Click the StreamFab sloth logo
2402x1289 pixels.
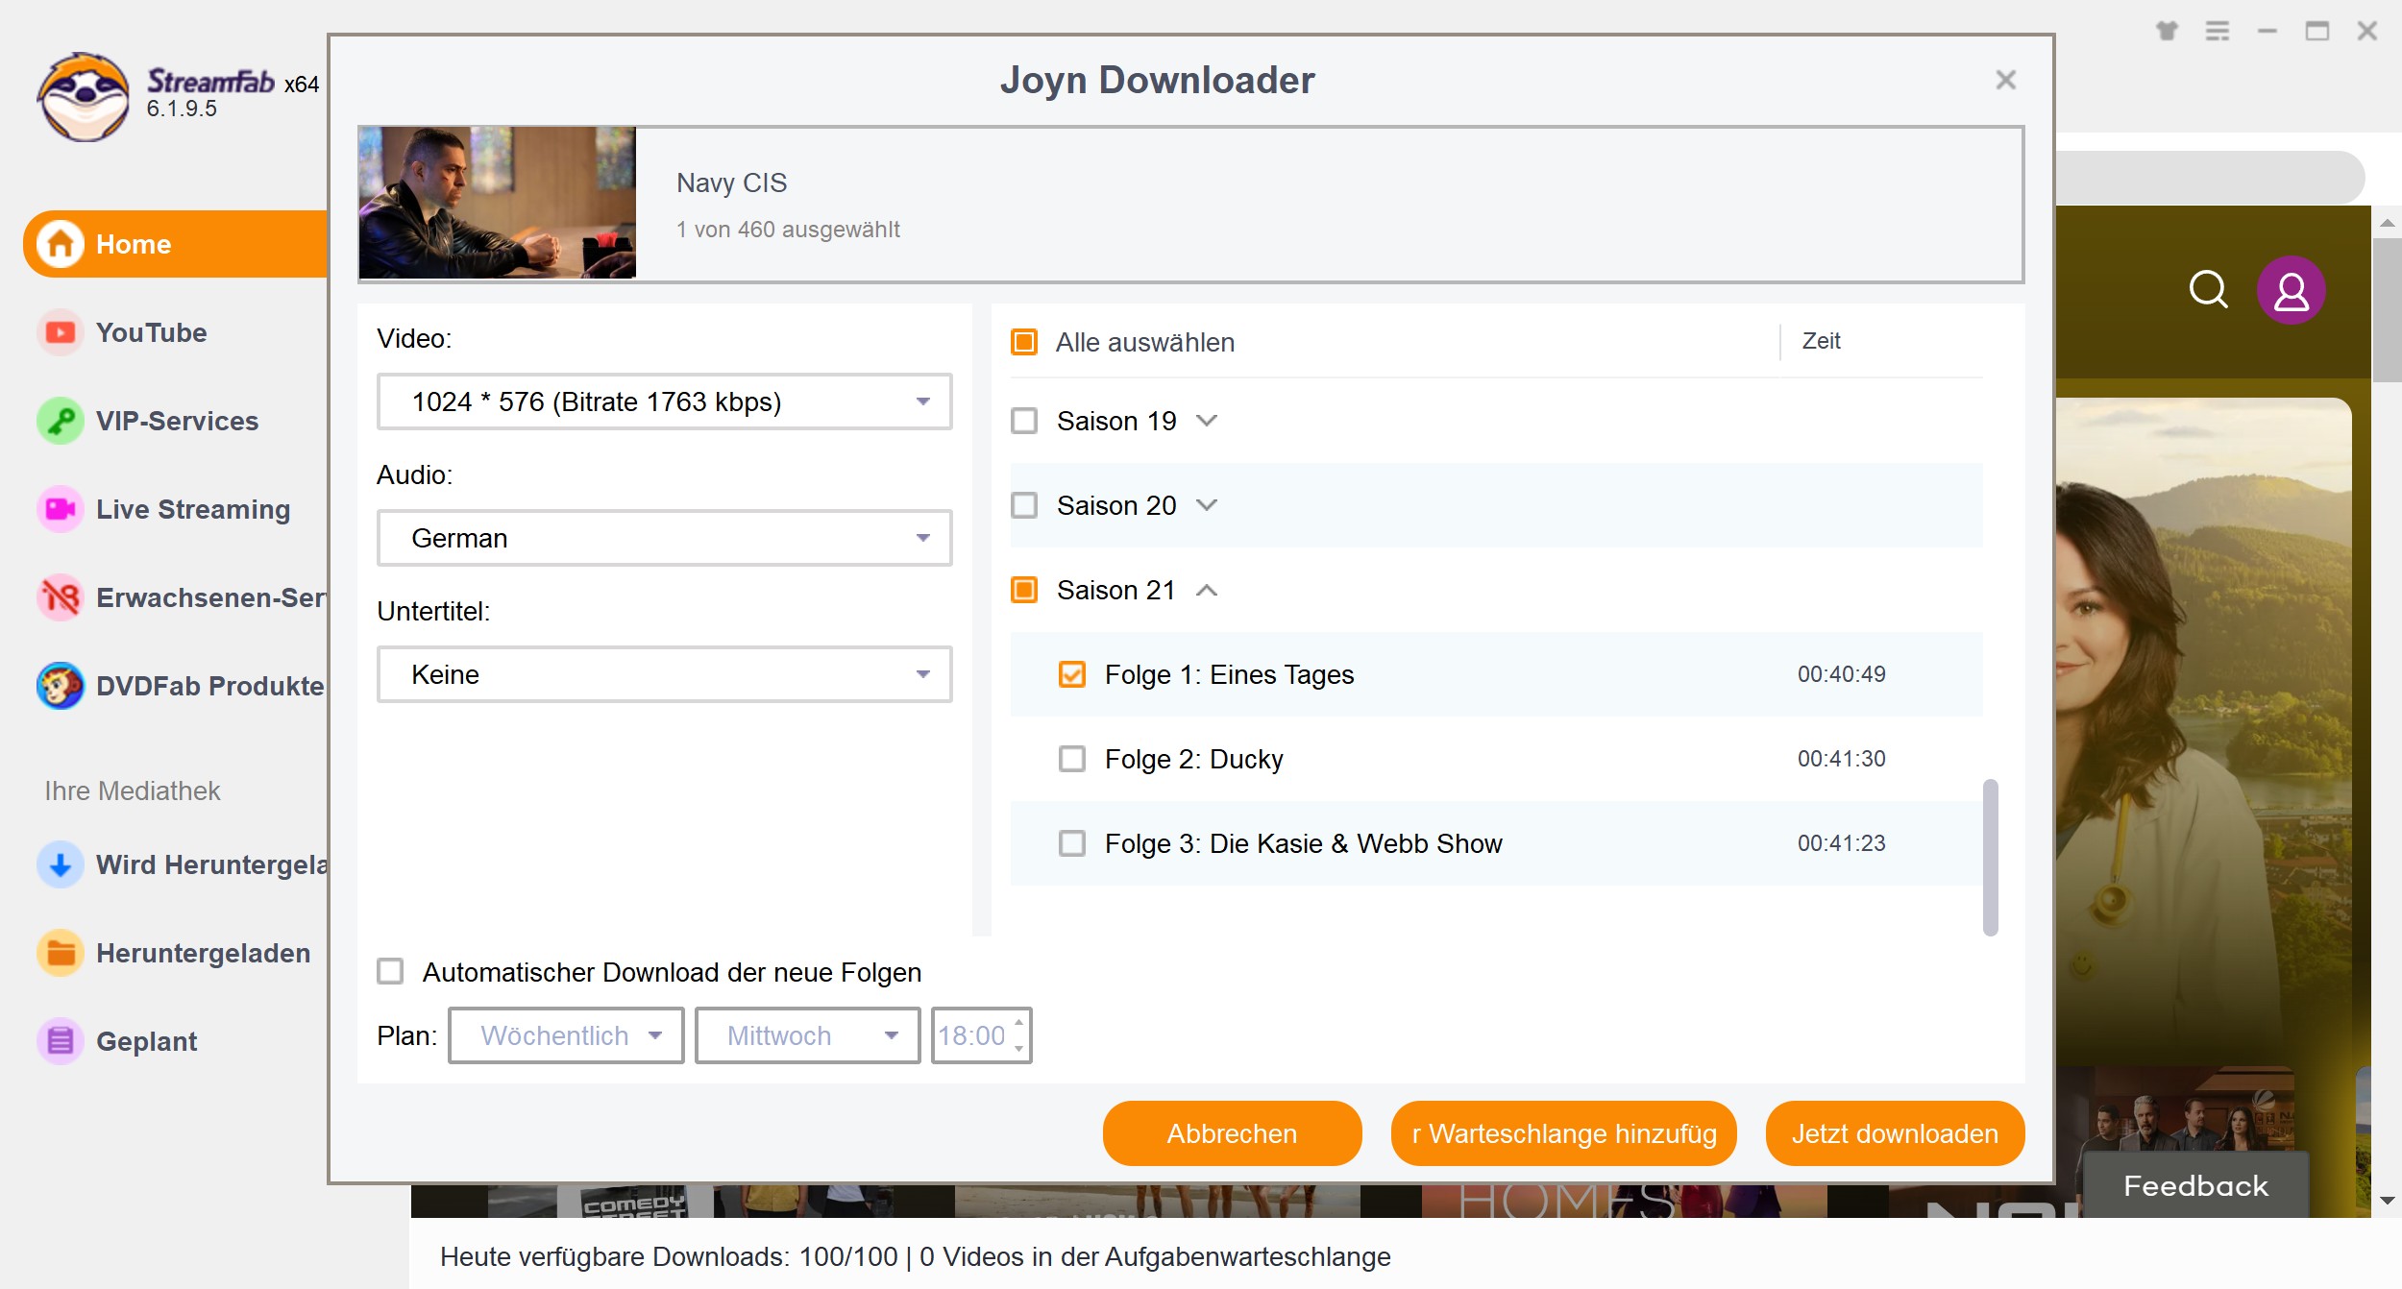84,96
